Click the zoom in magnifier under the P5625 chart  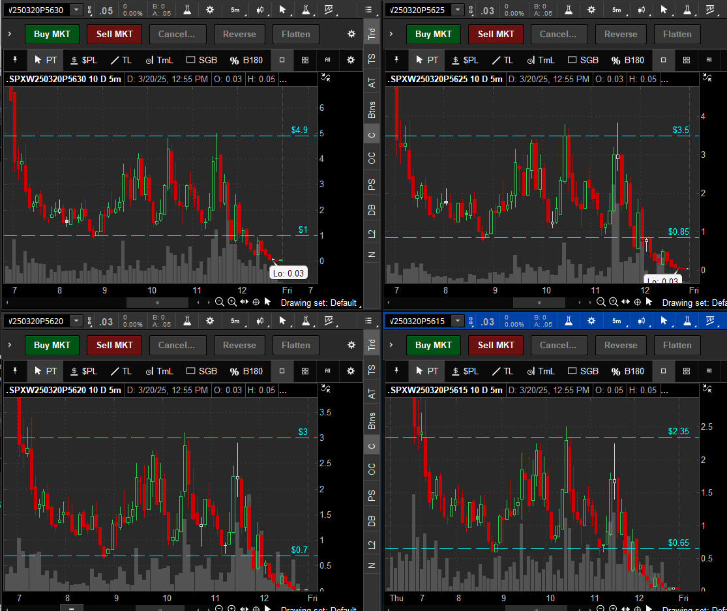click(x=613, y=302)
